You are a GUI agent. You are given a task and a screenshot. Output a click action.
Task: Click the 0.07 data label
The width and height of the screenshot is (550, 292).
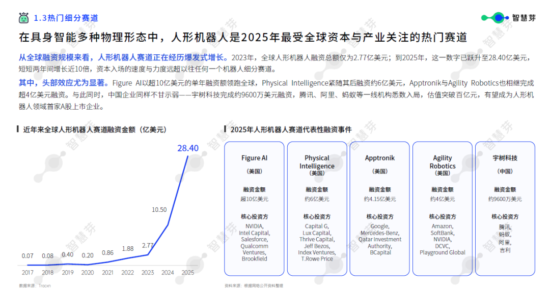28,255
